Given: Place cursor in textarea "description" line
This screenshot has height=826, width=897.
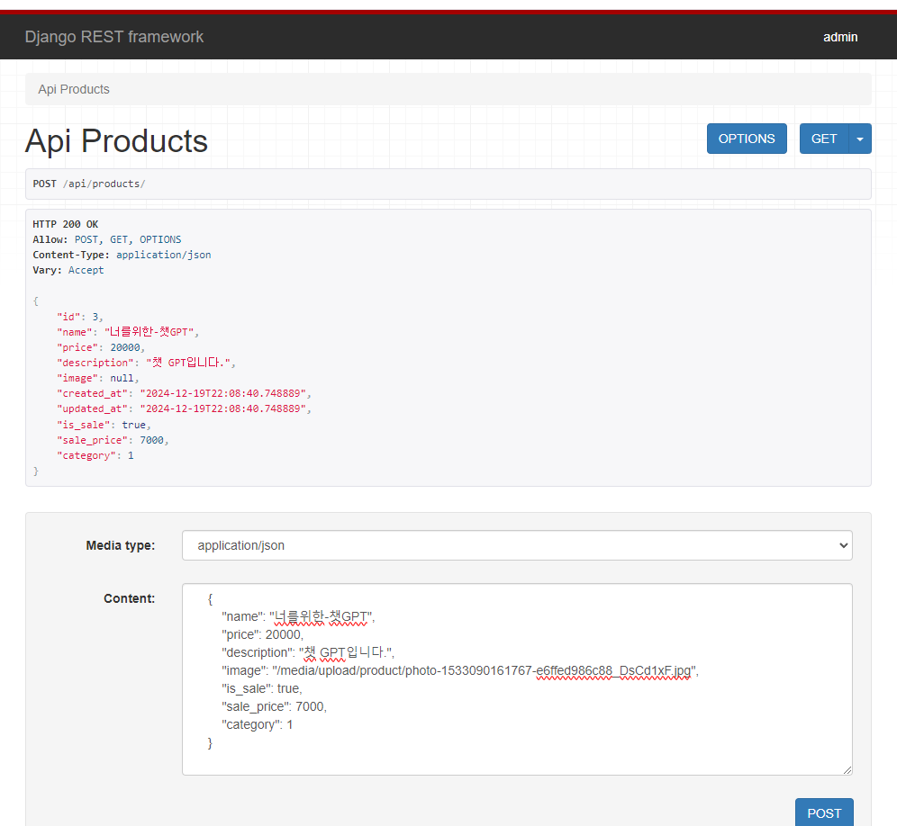Looking at the screenshot, I should pos(308,652).
